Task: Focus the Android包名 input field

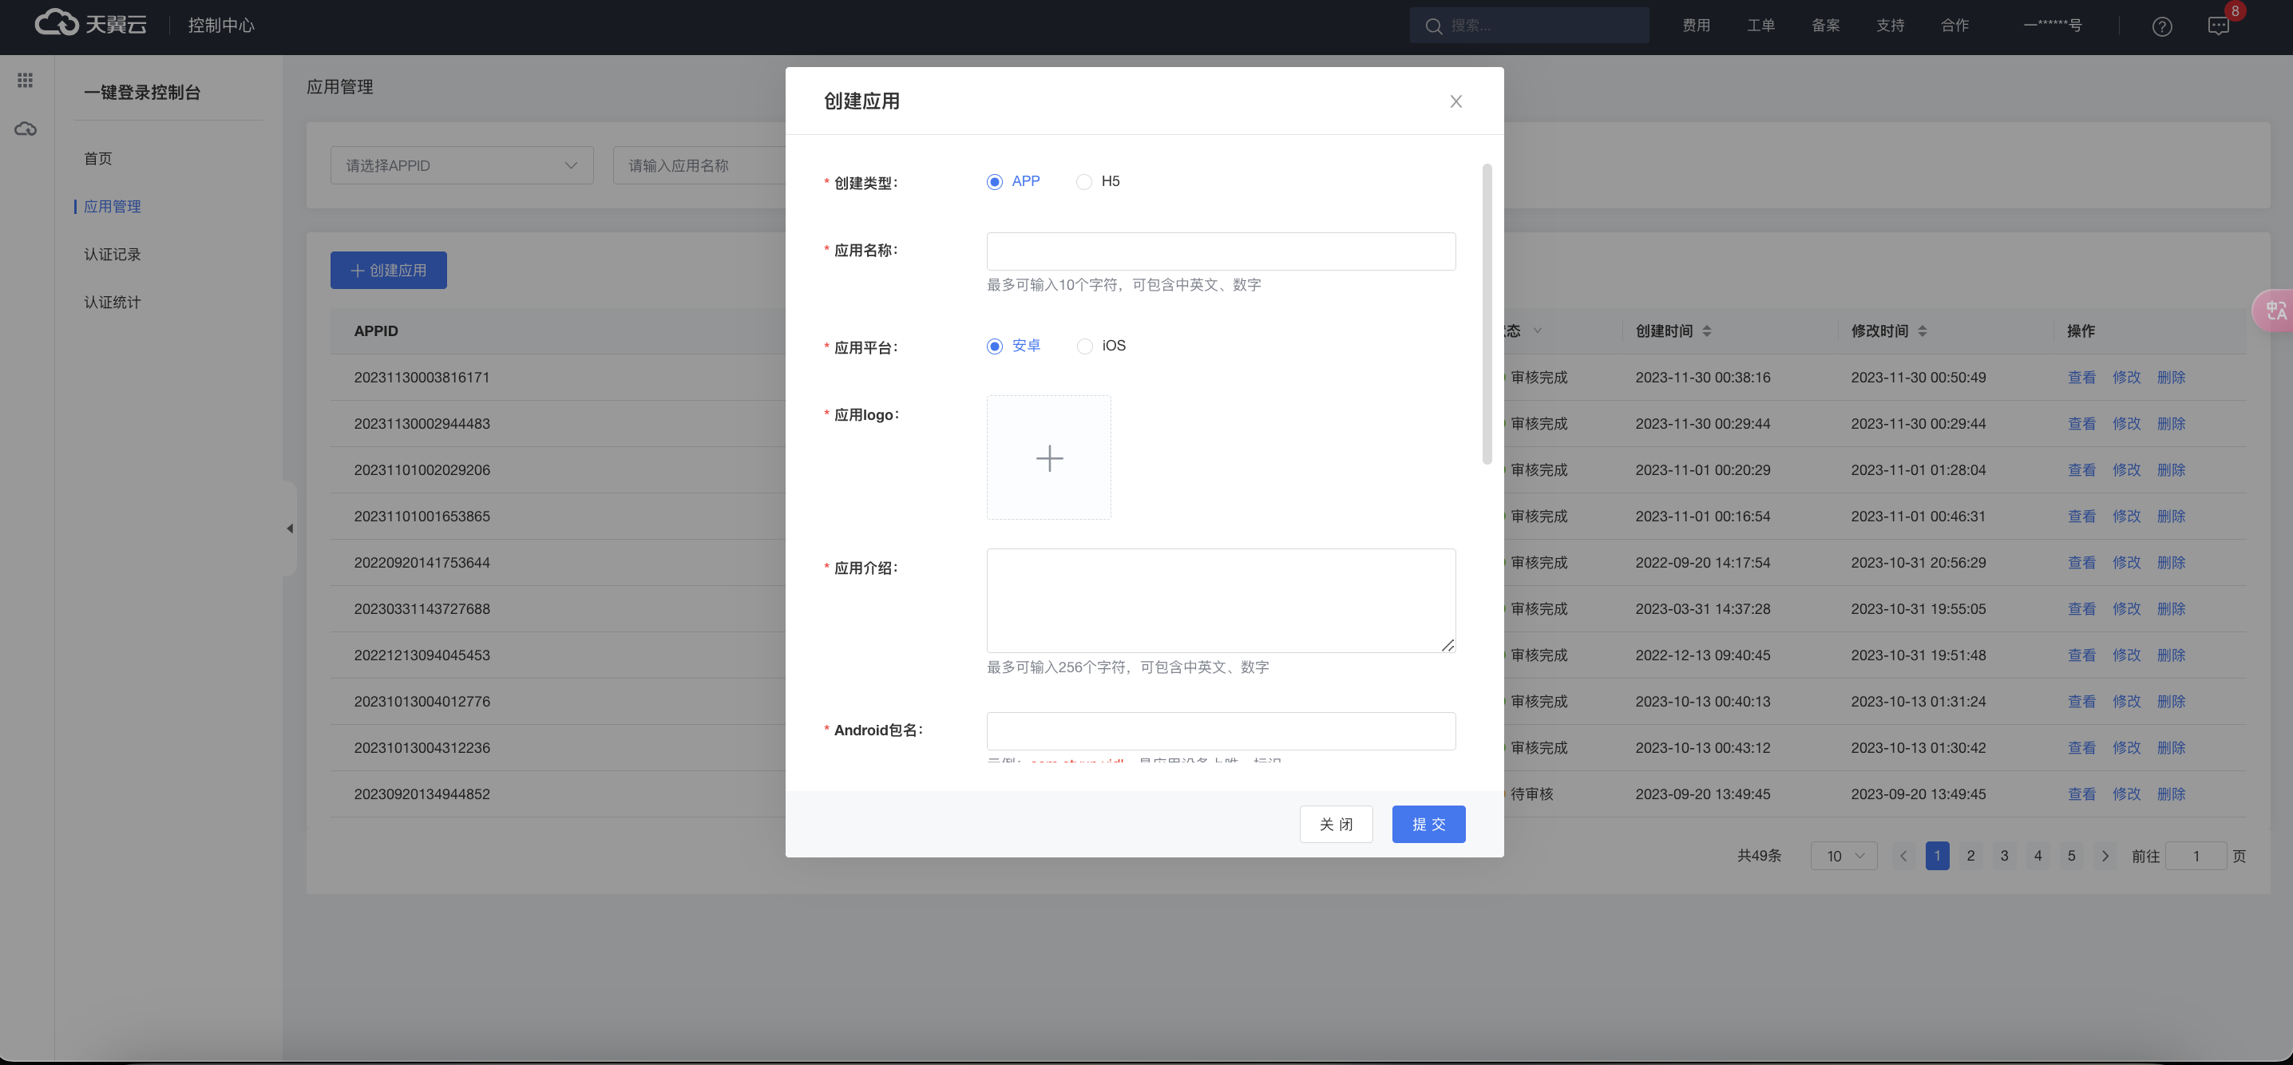Action: coord(1221,731)
